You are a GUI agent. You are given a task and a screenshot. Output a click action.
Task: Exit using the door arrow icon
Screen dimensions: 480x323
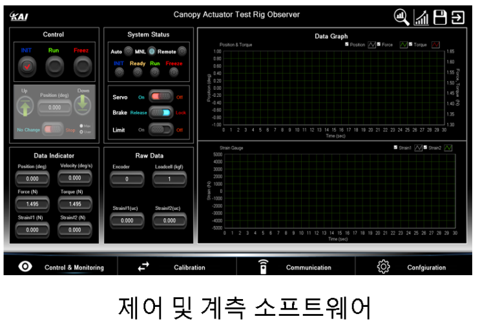(x=458, y=17)
